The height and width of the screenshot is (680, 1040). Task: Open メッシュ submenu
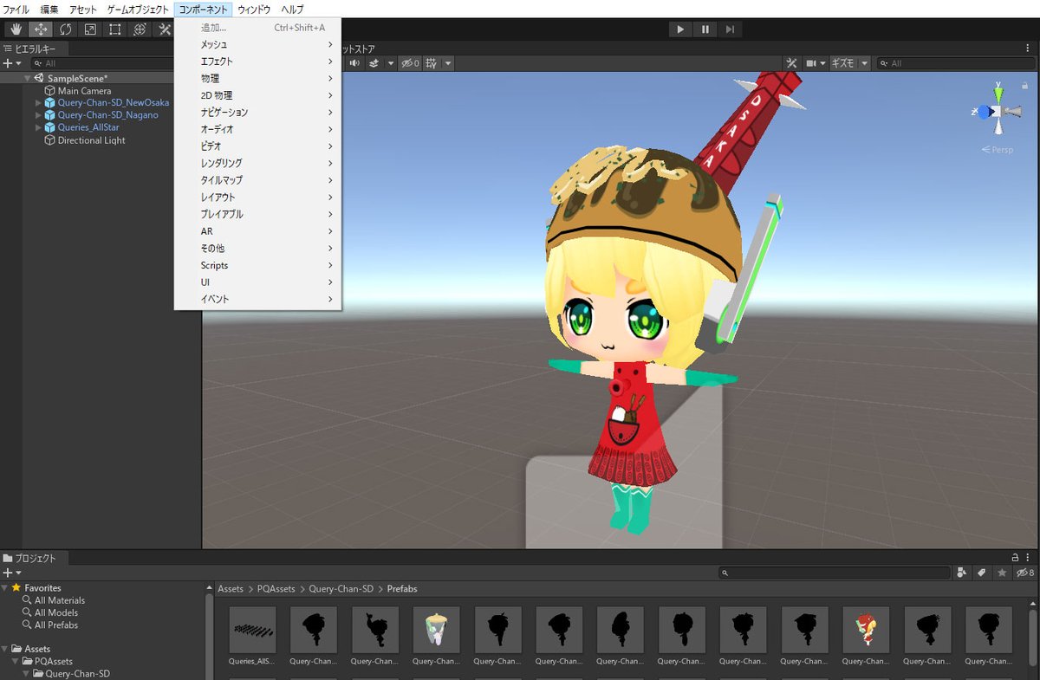point(257,44)
